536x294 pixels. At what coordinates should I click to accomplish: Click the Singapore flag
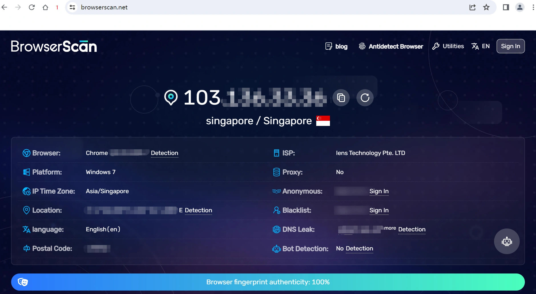tap(323, 121)
